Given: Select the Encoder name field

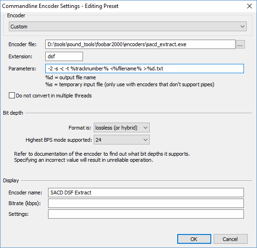Looking at the screenshot, I should tap(146, 193).
